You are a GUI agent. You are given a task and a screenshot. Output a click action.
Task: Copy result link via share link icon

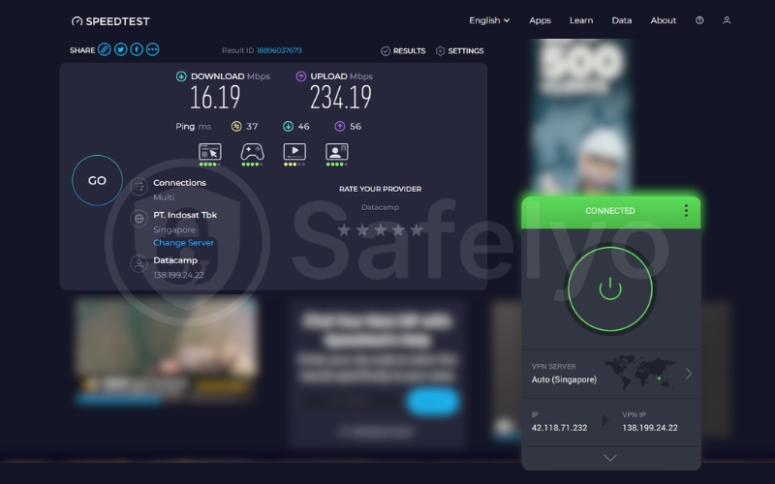coord(104,49)
